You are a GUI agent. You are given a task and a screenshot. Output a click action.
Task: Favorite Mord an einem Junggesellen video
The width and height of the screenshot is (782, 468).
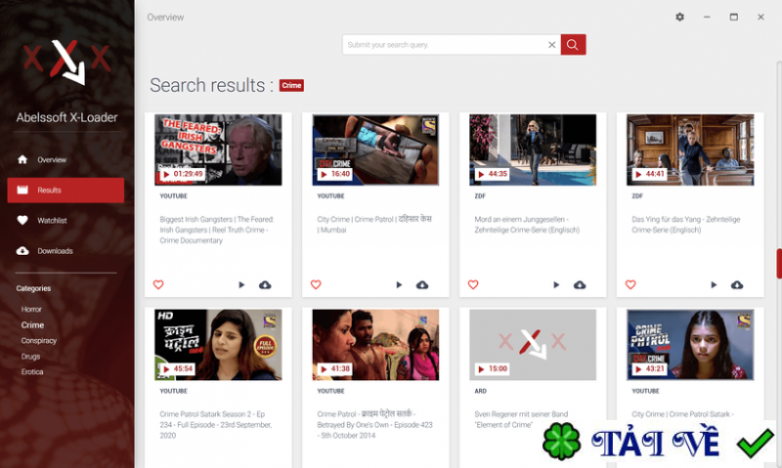tap(473, 284)
